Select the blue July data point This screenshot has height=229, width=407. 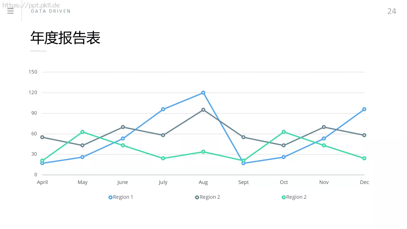(163, 109)
